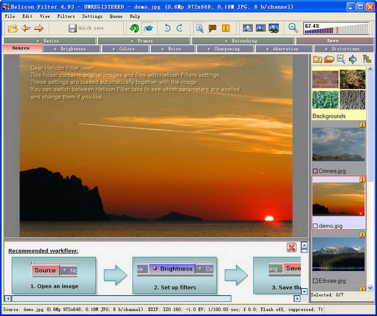This screenshot has width=377, height=316.
Task: Select the Eibsee.jpg mountain thumbnail
Action: pos(338,254)
